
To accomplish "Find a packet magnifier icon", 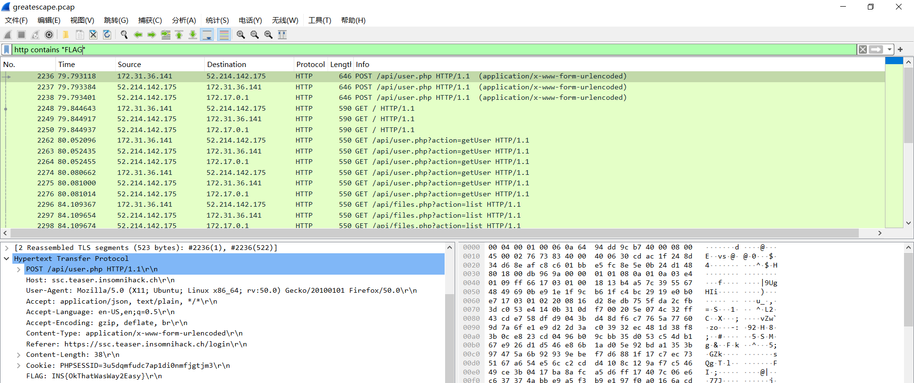I will 124,35.
